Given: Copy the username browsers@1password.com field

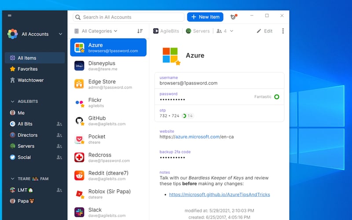Looking at the screenshot, I should pyautogui.click(x=219, y=81).
